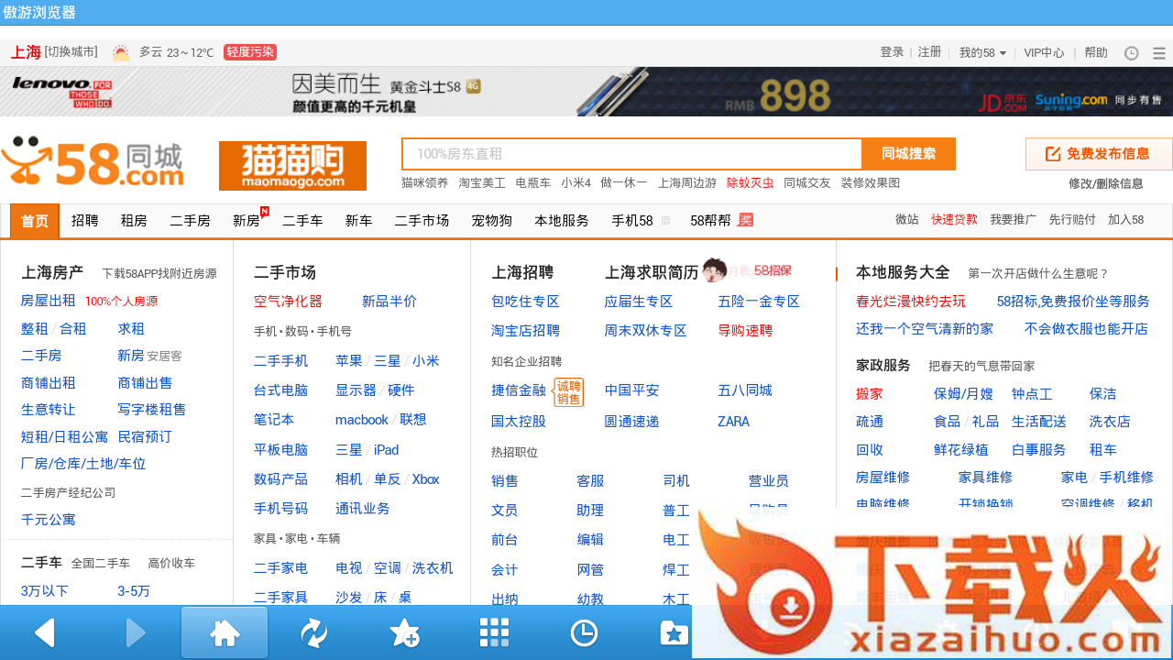The image size is (1173, 660).
Task: Select the 本地服务 navigation tab
Action: tap(562, 221)
